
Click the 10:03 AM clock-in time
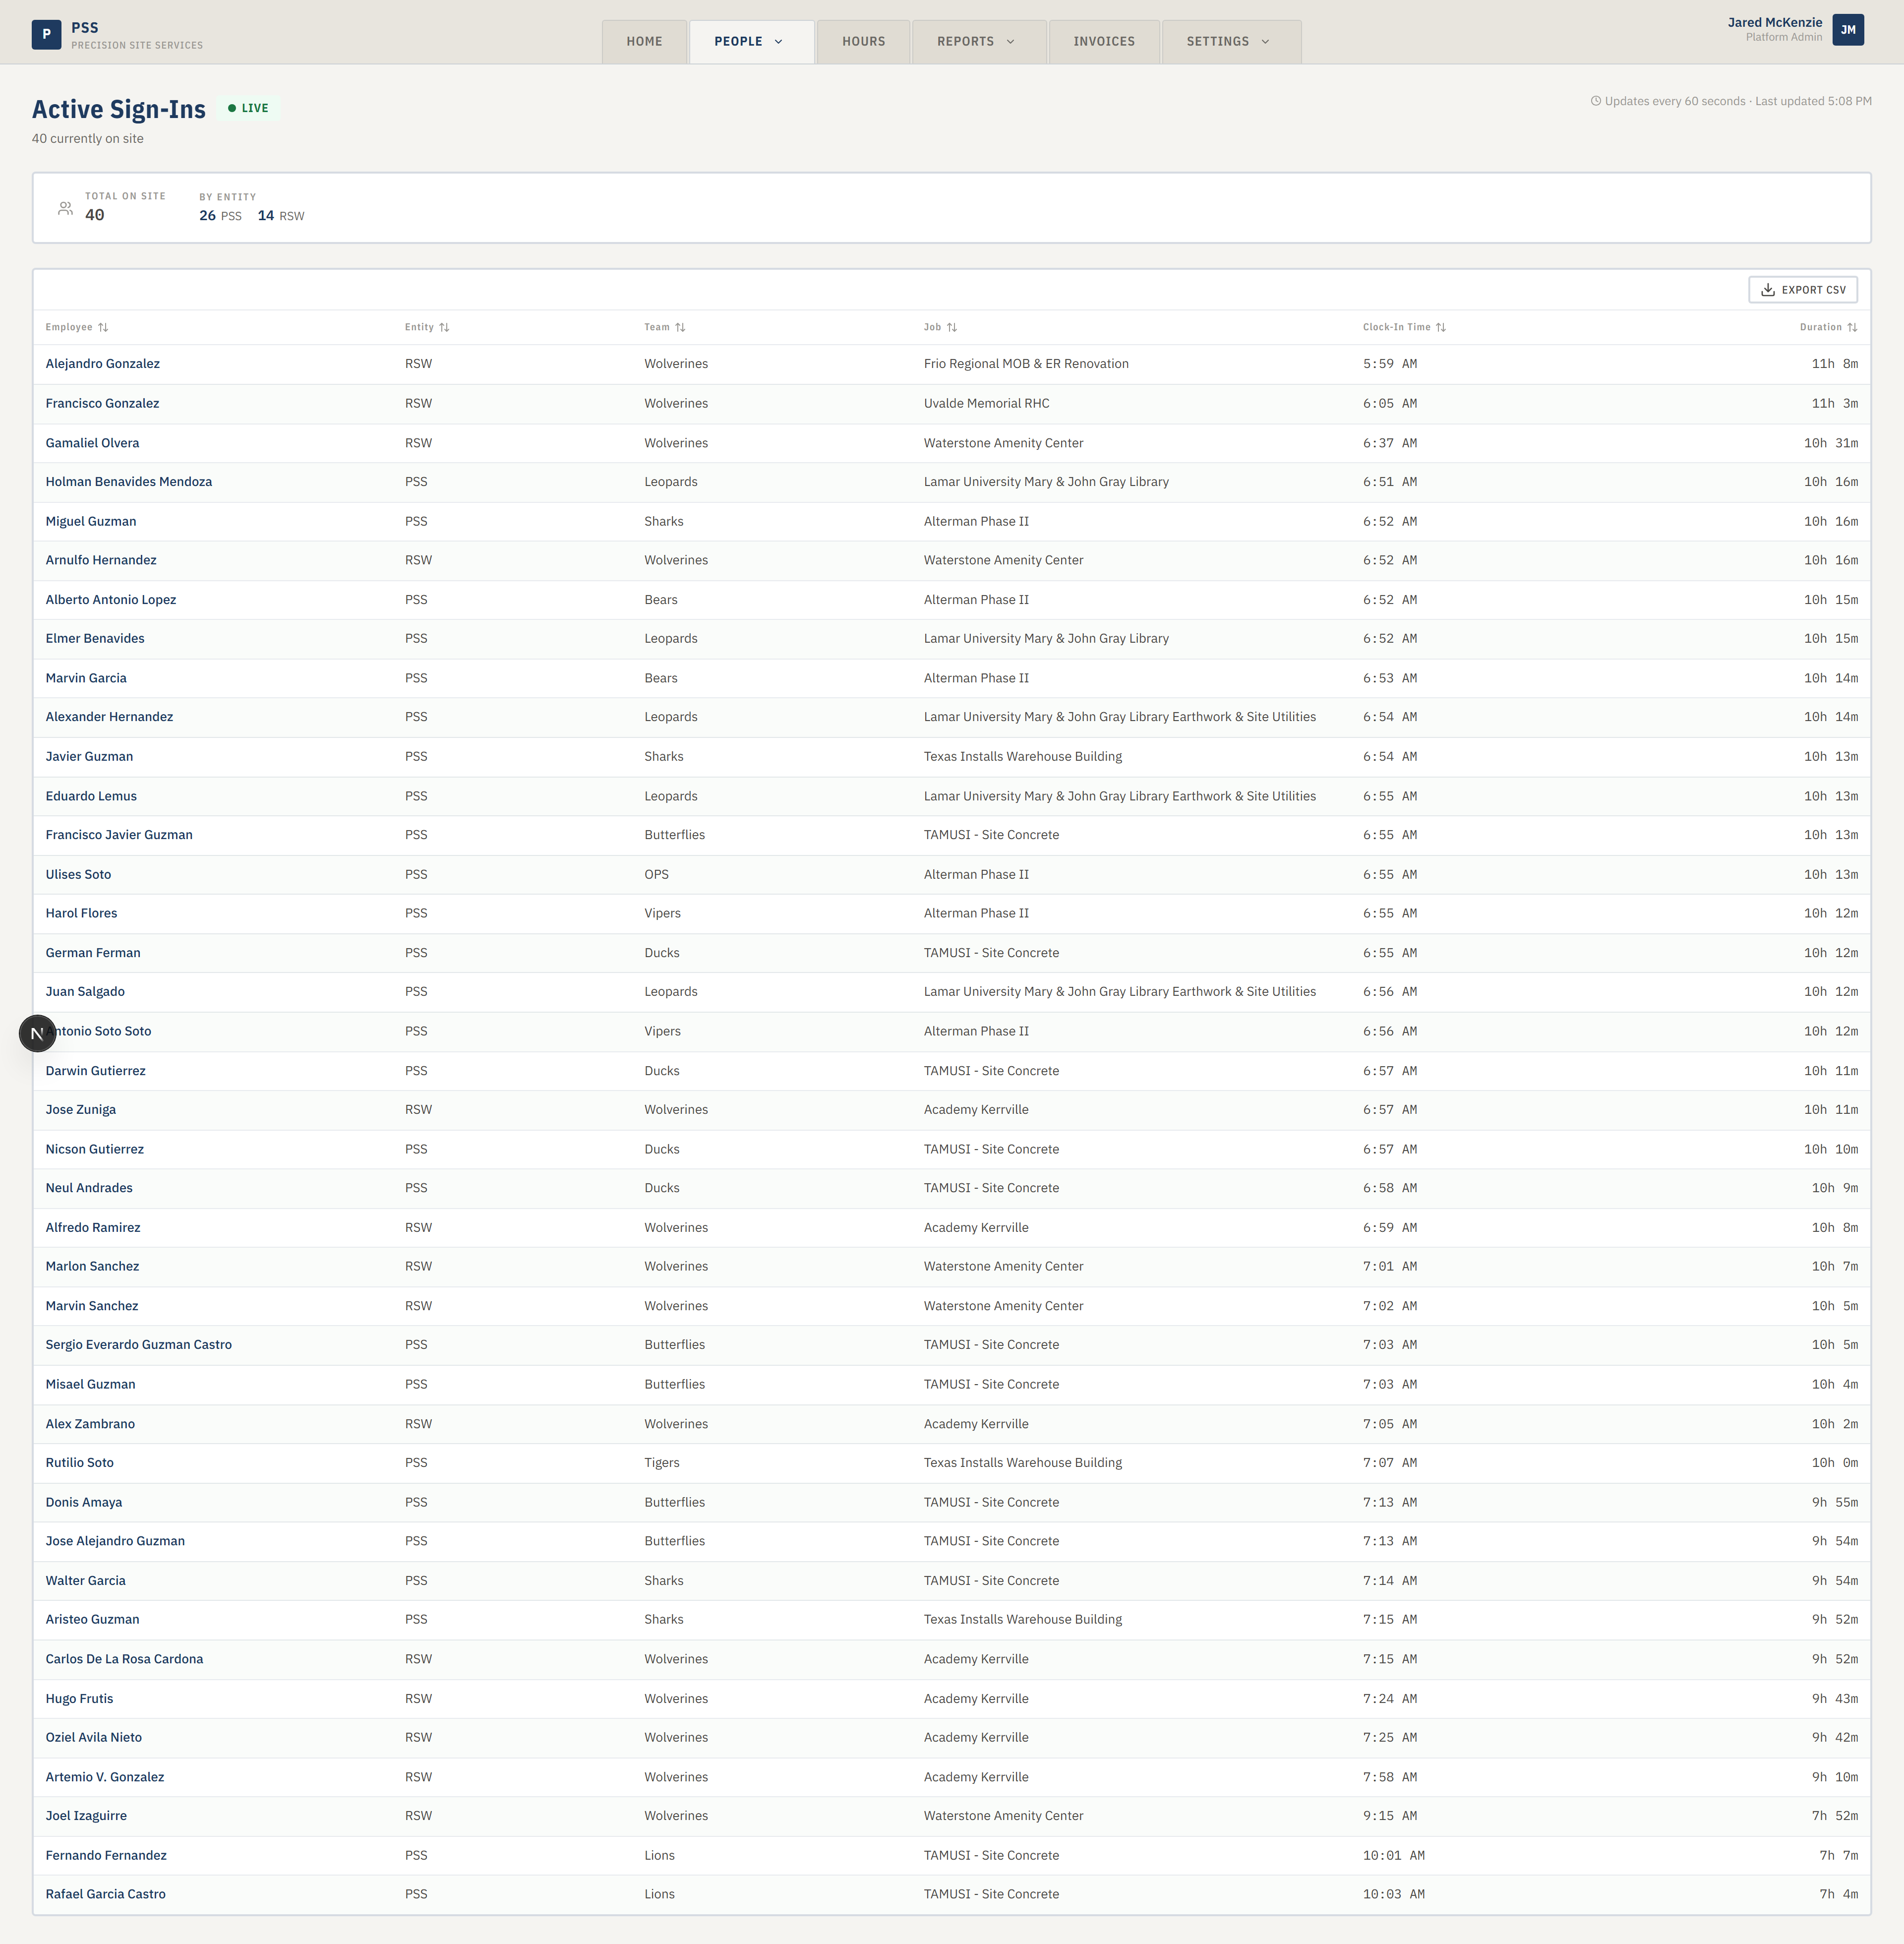click(1393, 1894)
